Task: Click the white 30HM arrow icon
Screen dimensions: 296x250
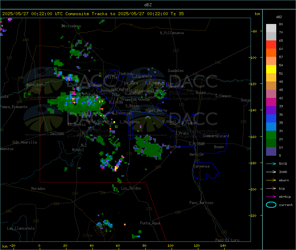Action: (271, 172)
